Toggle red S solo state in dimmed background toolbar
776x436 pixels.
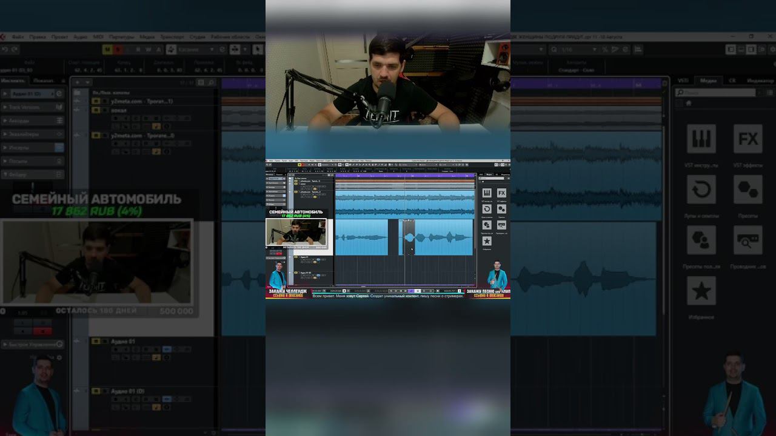pos(118,49)
